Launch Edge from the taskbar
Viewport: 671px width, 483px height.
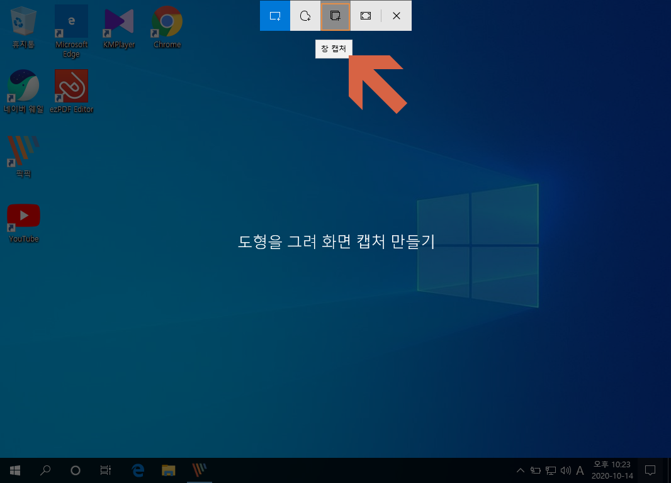(x=137, y=470)
